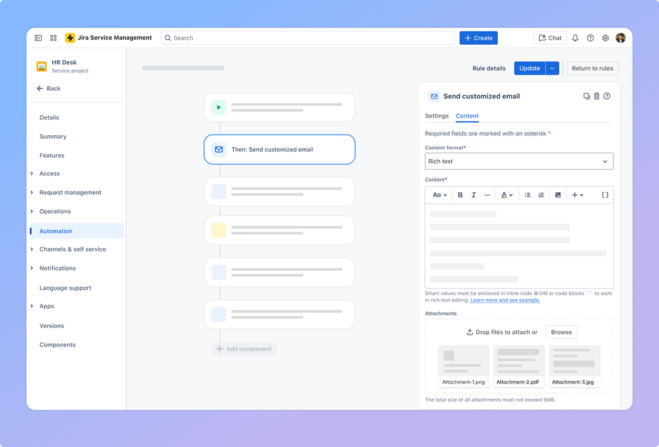Expand the Notifications section
Screen dimensions: 659x447
coord(32,268)
